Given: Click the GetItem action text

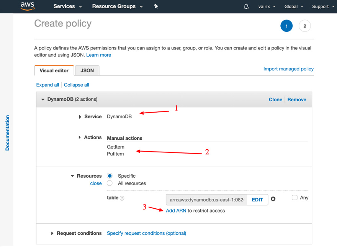Looking at the screenshot, I should (x=116, y=147).
